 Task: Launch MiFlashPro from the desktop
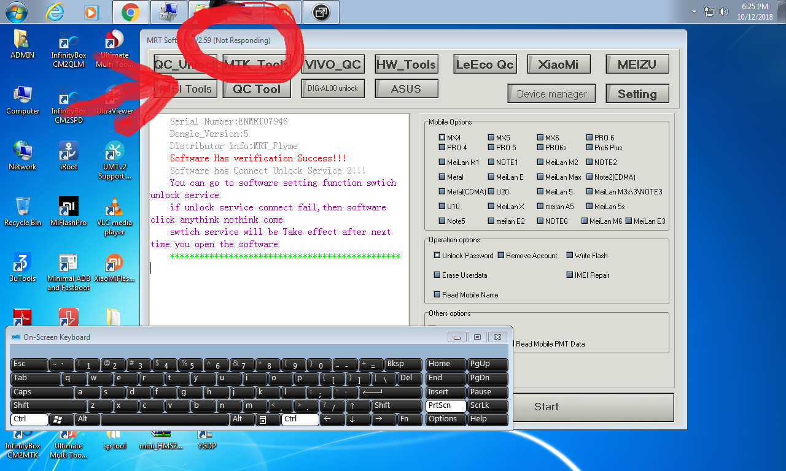[x=68, y=212]
